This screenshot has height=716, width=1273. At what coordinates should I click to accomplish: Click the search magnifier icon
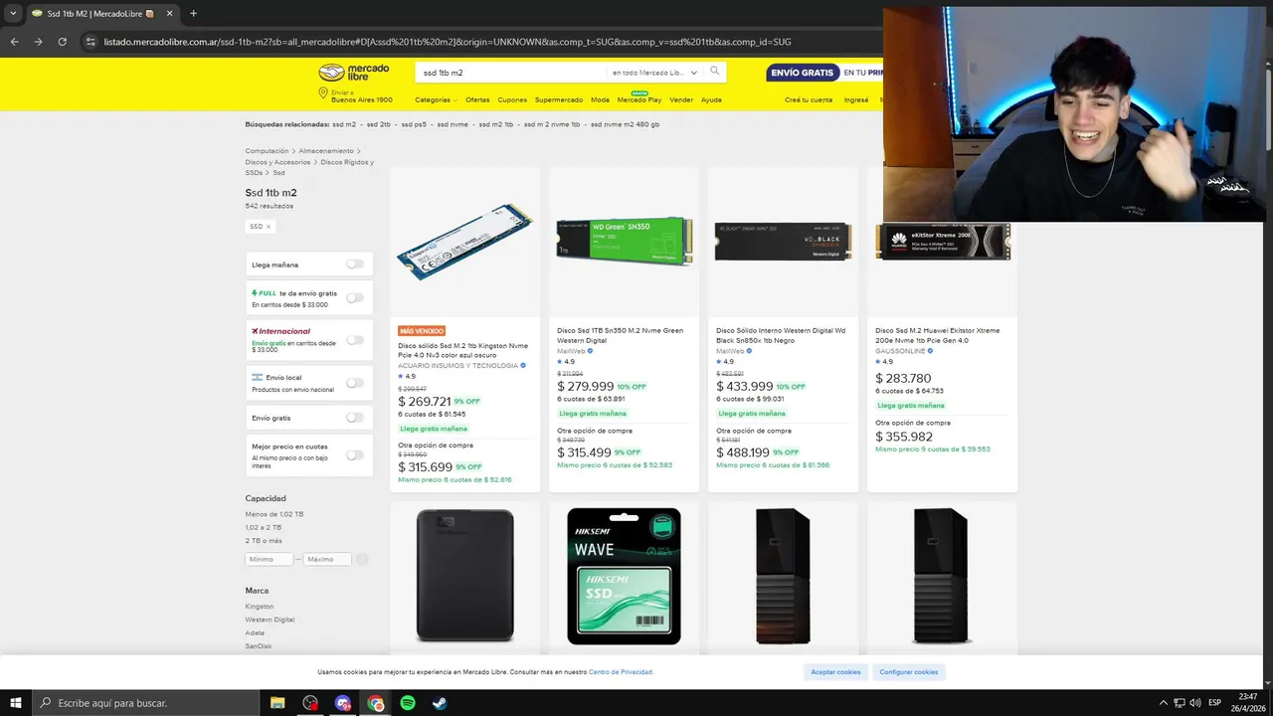pos(714,72)
